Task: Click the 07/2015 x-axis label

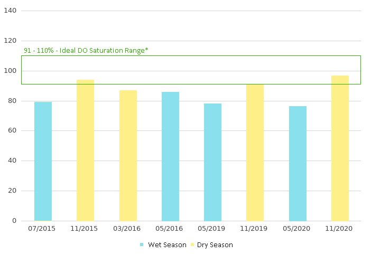Action: point(43,229)
